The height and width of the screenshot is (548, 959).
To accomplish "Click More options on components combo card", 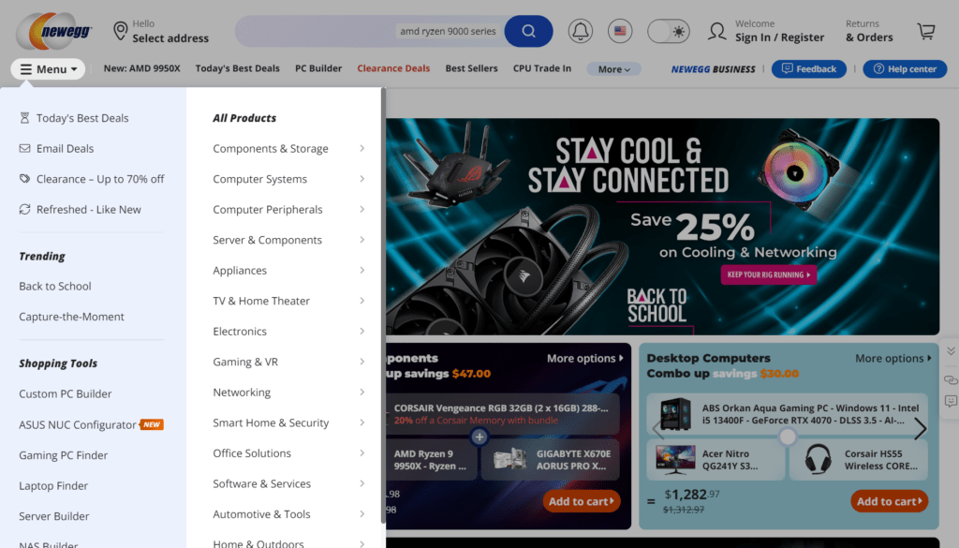I will [585, 359].
